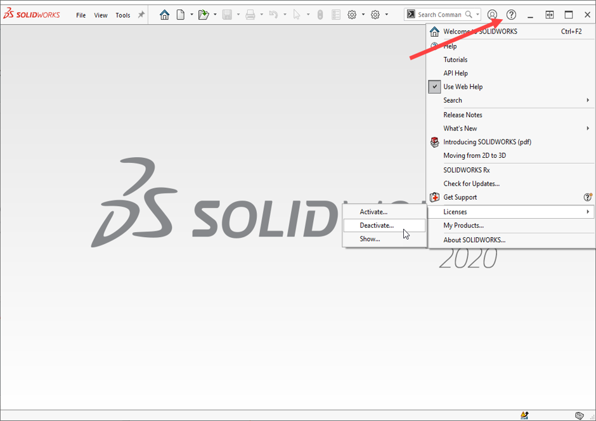Select Welcome to SOLIDWORKS menu entry
Image resolution: width=596 pixels, height=421 pixels.
510,32
